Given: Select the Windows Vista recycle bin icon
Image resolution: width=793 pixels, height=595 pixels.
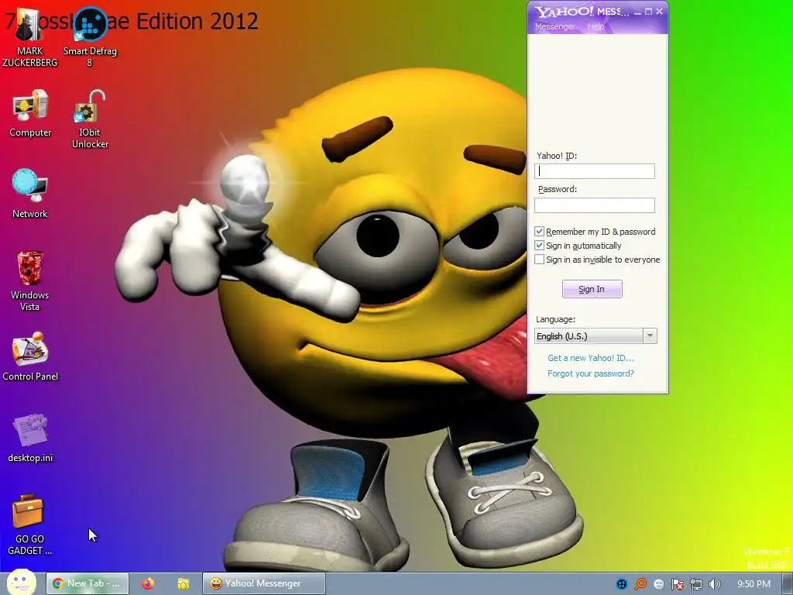Looking at the screenshot, I should pyautogui.click(x=30, y=280).
